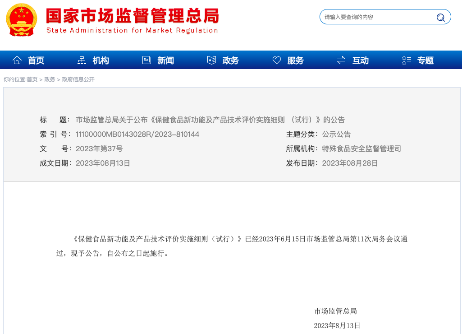Focus the search input field
The width and height of the screenshot is (462, 334).
(x=376, y=17)
